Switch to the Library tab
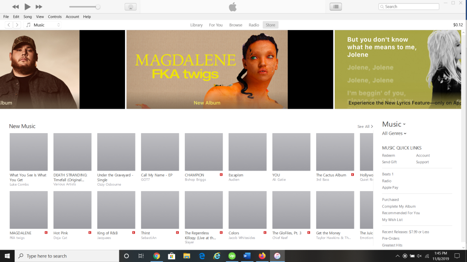 196,25
